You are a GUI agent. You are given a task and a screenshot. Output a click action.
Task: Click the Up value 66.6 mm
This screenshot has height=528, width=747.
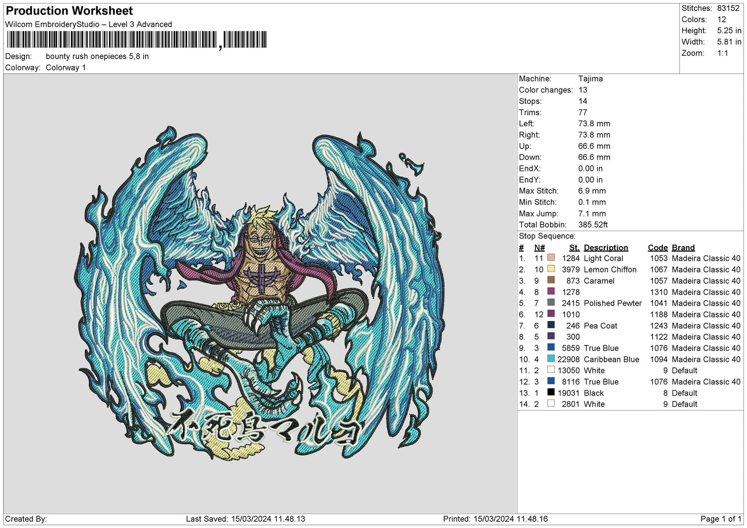pyautogui.click(x=594, y=146)
